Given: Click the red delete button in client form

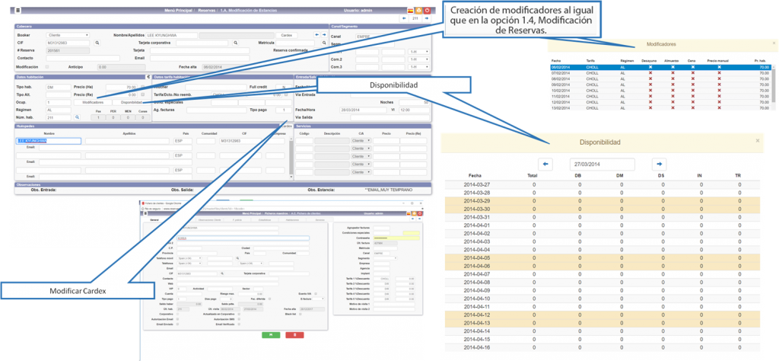Looking at the screenshot, I should coord(294,334).
